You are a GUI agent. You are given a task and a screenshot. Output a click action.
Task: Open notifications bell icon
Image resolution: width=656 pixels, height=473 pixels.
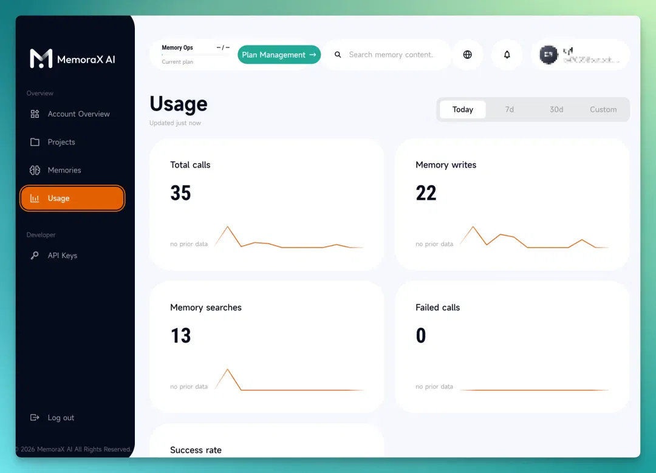pyautogui.click(x=507, y=55)
